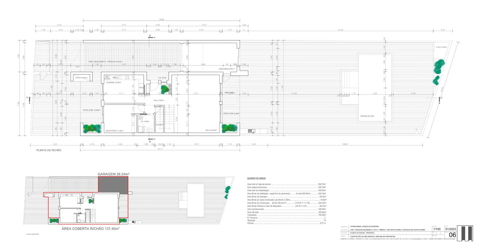This screenshot has height=249, width=483.
Task: Click the architect logo in the title block
Action: [x=465, y=234]
